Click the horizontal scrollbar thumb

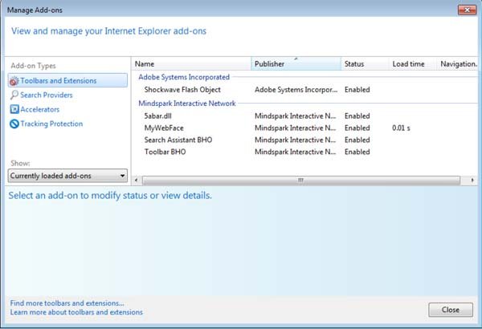click(x=301, y=180)
